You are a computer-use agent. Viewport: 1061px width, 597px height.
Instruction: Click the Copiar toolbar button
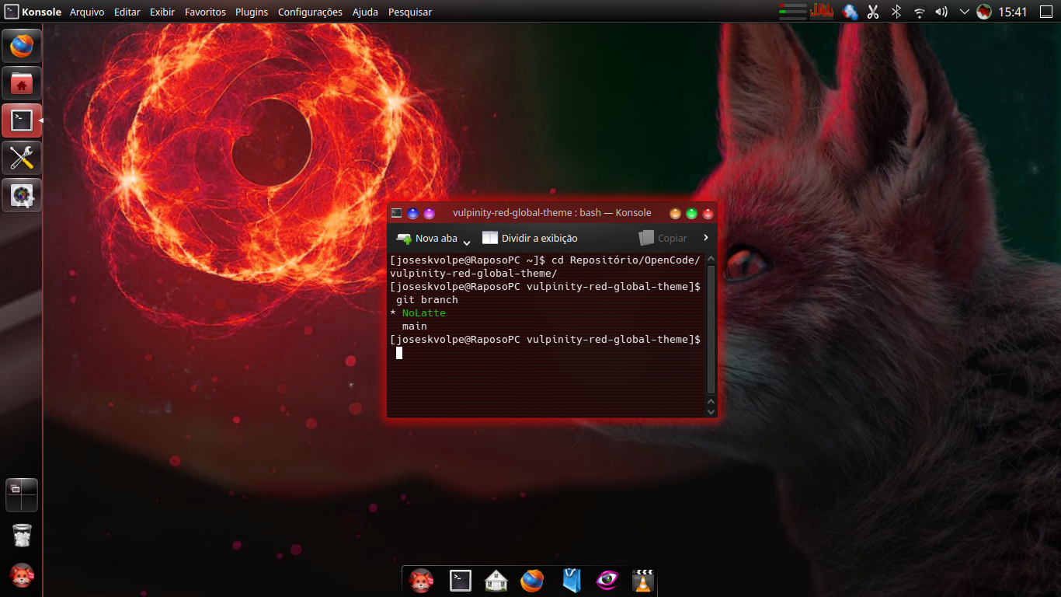[x=663, y=238]
